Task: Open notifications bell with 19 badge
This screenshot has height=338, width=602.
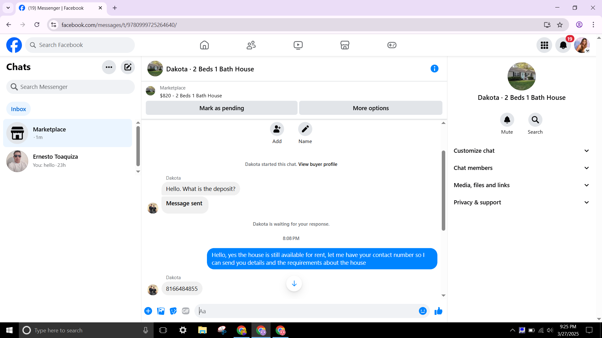Action: point(563,45)
